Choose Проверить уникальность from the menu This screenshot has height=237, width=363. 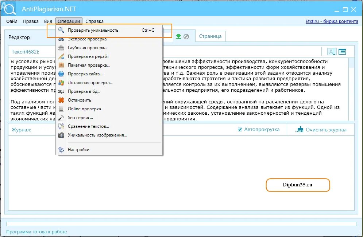109,30
